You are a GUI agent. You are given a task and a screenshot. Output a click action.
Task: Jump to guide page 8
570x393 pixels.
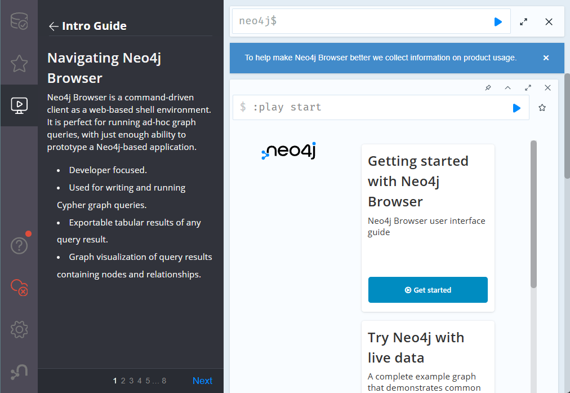[164, 381]
